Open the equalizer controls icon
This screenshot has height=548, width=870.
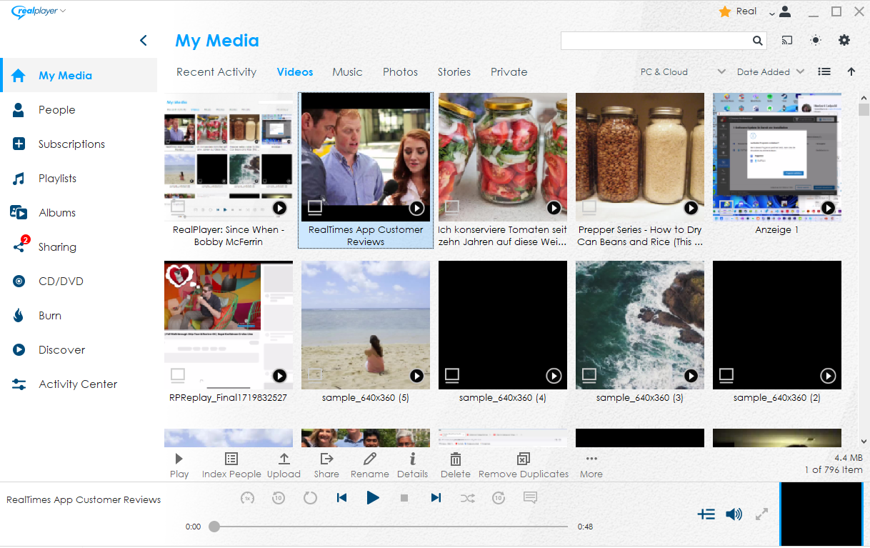coord(706,514)
